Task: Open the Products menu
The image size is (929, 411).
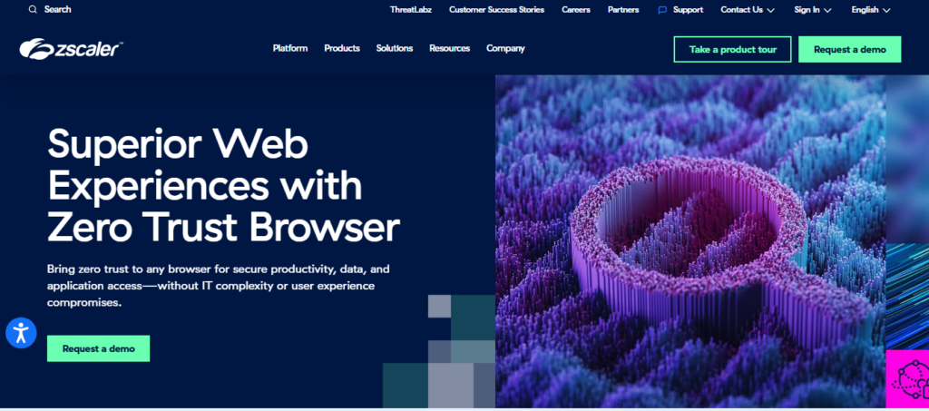Action: [x=342, y=49]
